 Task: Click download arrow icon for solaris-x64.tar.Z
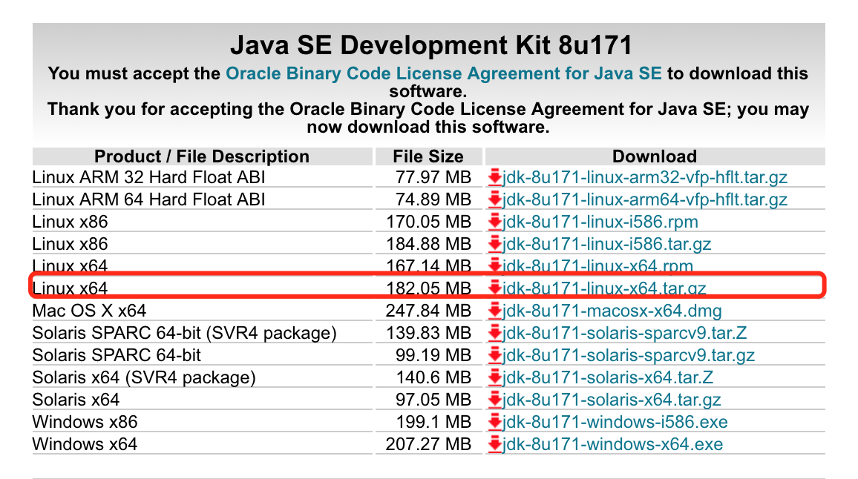pos(494,377)
